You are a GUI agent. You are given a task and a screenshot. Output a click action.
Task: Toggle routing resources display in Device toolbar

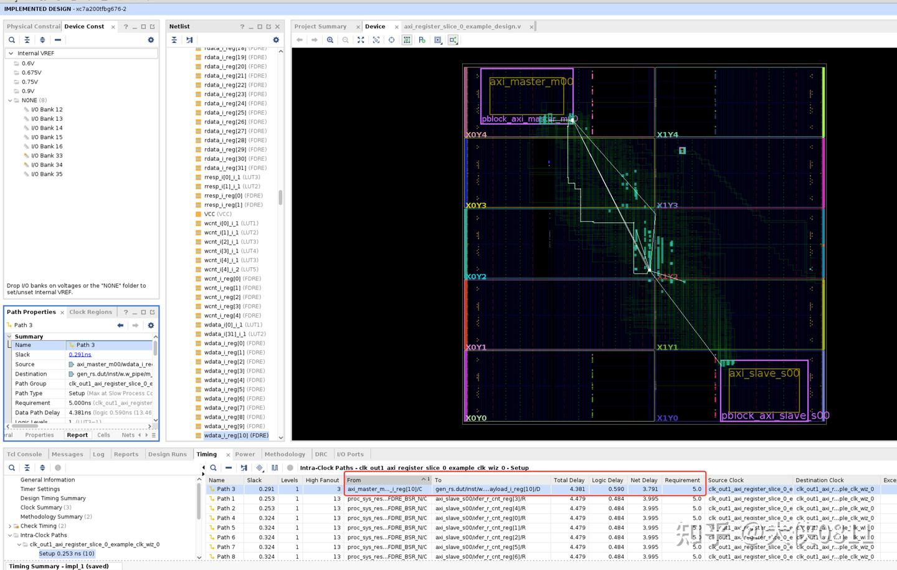(407, 40)
